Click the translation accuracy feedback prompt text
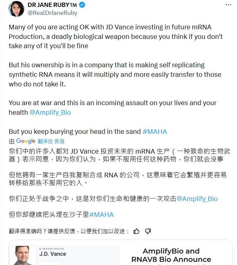Viewport: 237px width, 265px height. pyautogui.click(x=69, y=231)
